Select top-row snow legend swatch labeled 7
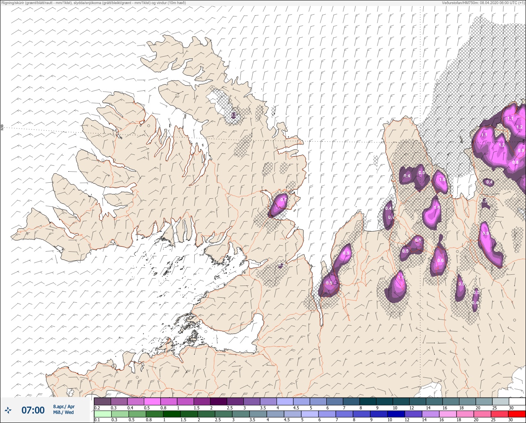526x423 pixels. click(x=351, y=401)
